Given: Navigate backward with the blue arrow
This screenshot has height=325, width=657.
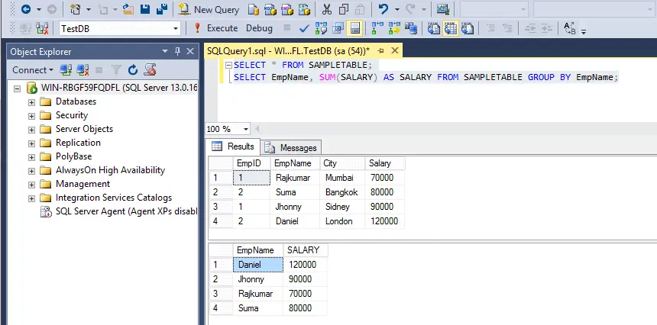Looking at the screenshot, I should 25,9.
